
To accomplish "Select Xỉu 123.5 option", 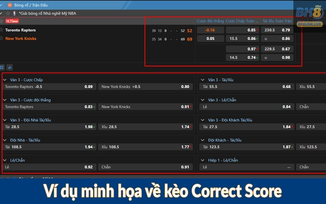I will click(x=311, y=147).
